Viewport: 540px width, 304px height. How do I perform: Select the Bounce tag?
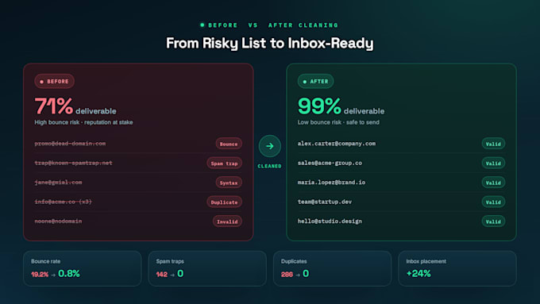pos(229,144)
